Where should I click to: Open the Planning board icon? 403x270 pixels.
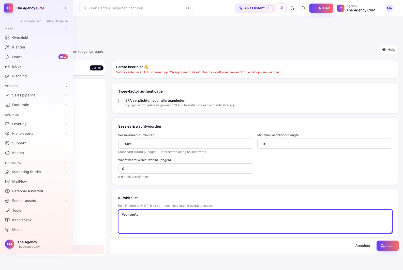coord(7,76)
